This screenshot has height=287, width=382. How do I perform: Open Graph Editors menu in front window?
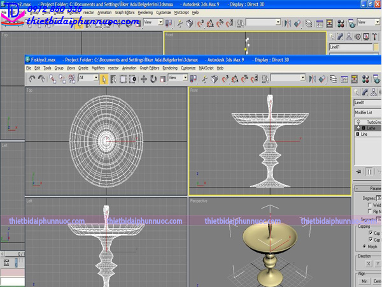[150, 68]
